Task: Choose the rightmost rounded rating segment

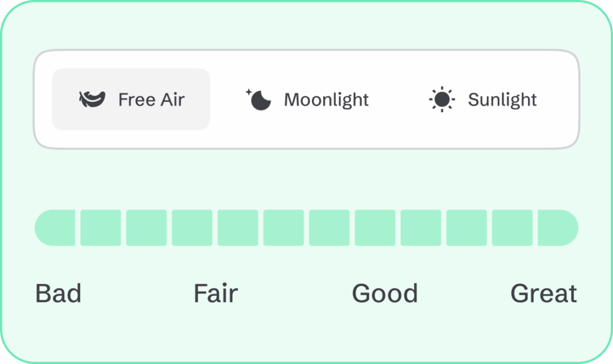Action: click(x=558, y=227)
